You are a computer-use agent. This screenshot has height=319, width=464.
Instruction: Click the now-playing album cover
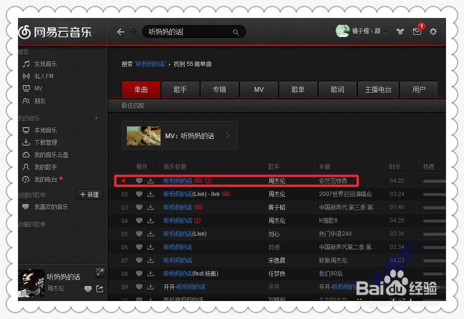click(31, 283)
